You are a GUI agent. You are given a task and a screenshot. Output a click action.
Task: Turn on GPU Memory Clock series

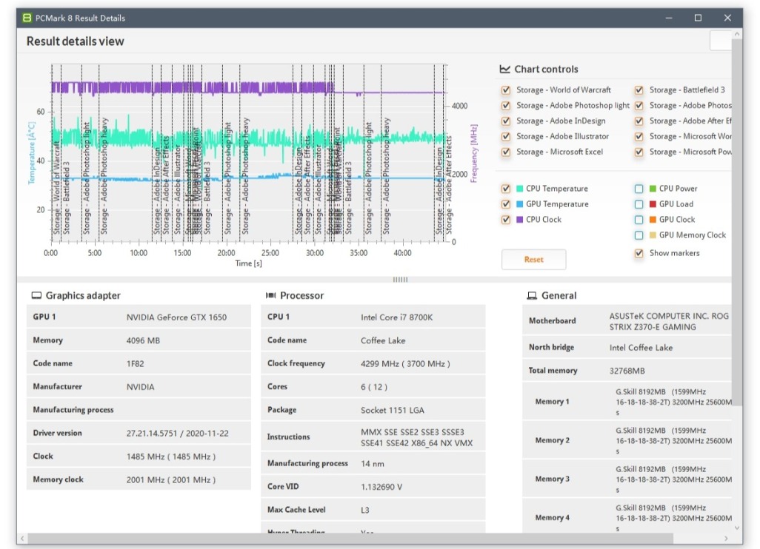639,235
